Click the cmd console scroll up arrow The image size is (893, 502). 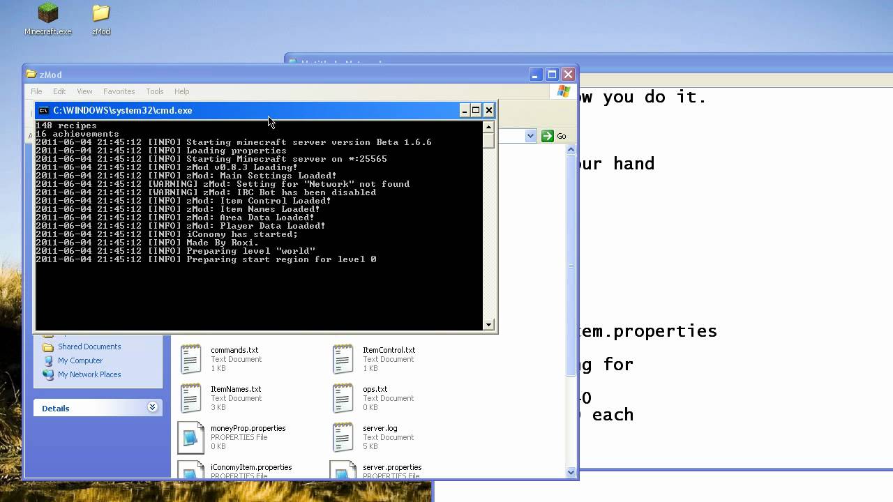coord(488,126)
